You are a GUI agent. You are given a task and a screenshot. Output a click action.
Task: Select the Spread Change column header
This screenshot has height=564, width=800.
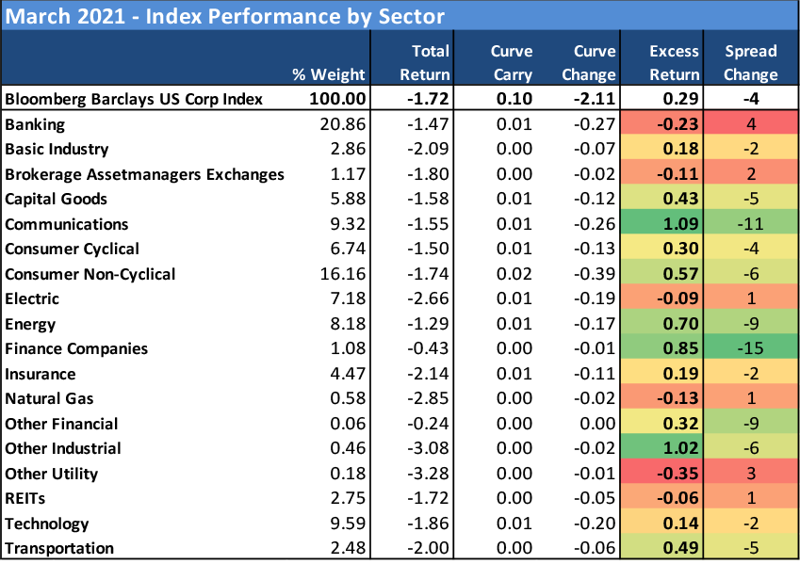(x=751, y=62)
